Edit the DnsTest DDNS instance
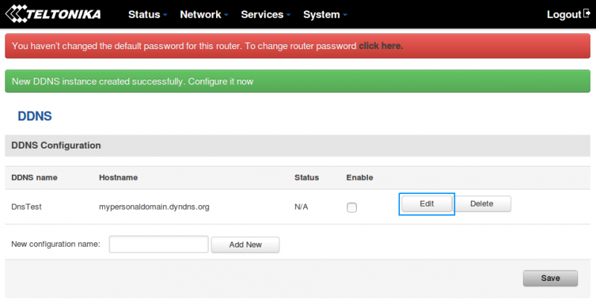 click(426, 204)
